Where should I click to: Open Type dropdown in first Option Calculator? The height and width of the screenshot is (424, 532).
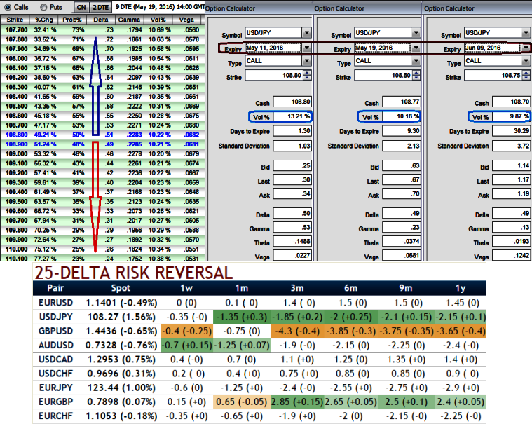coord(307,61)
